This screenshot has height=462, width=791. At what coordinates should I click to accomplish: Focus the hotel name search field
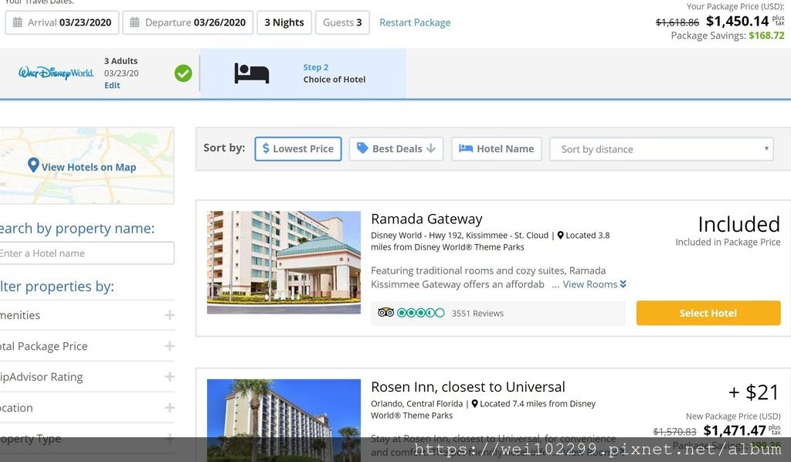[86, 253]
